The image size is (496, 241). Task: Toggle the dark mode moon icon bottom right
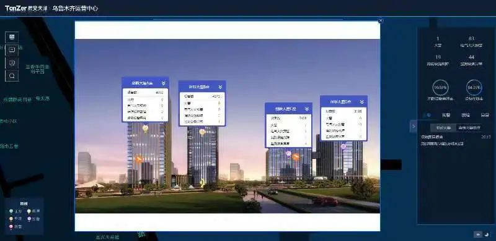(x=486, y=234)
